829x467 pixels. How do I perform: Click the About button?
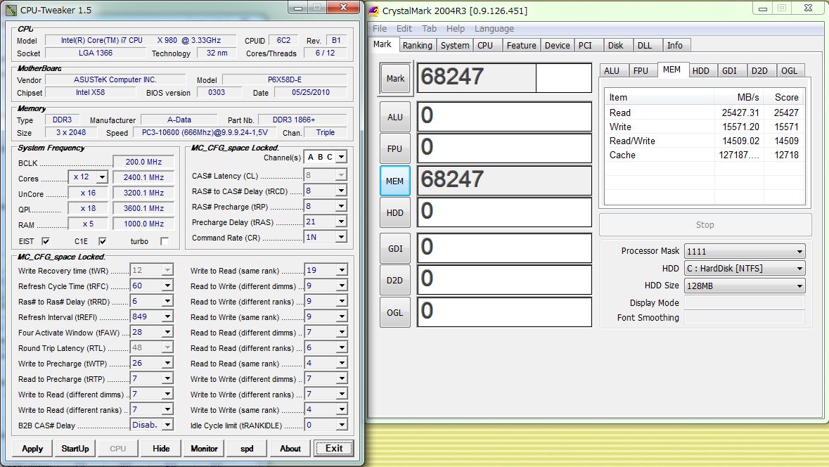[290, 449]
